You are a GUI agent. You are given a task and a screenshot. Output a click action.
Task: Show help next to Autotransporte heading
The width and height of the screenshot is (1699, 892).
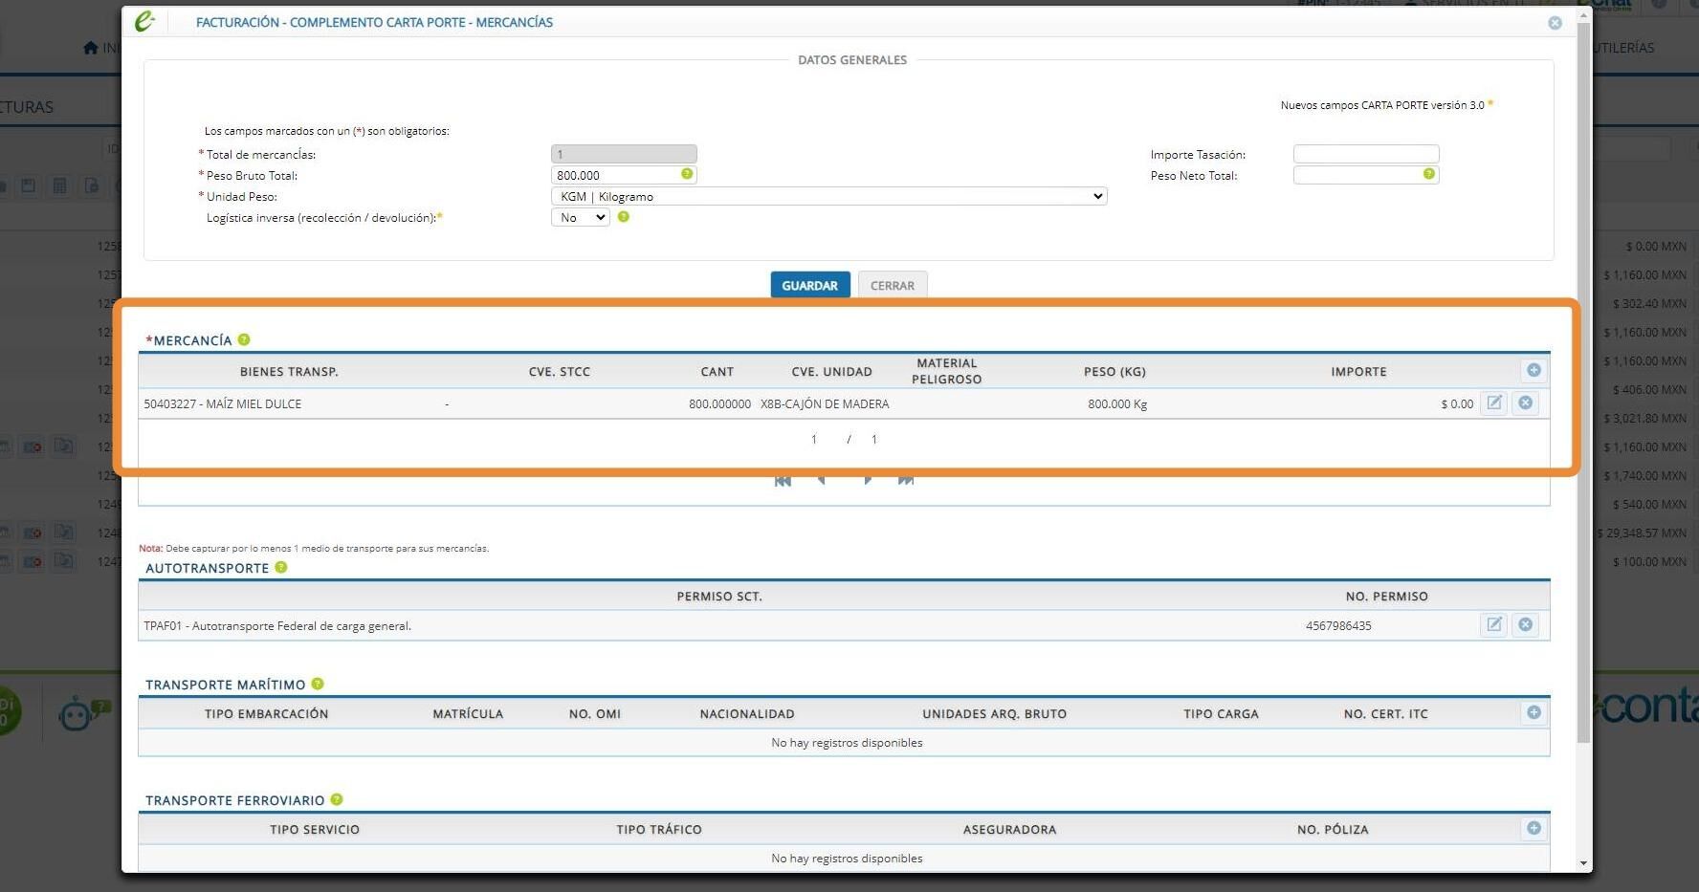coord(281,567)
